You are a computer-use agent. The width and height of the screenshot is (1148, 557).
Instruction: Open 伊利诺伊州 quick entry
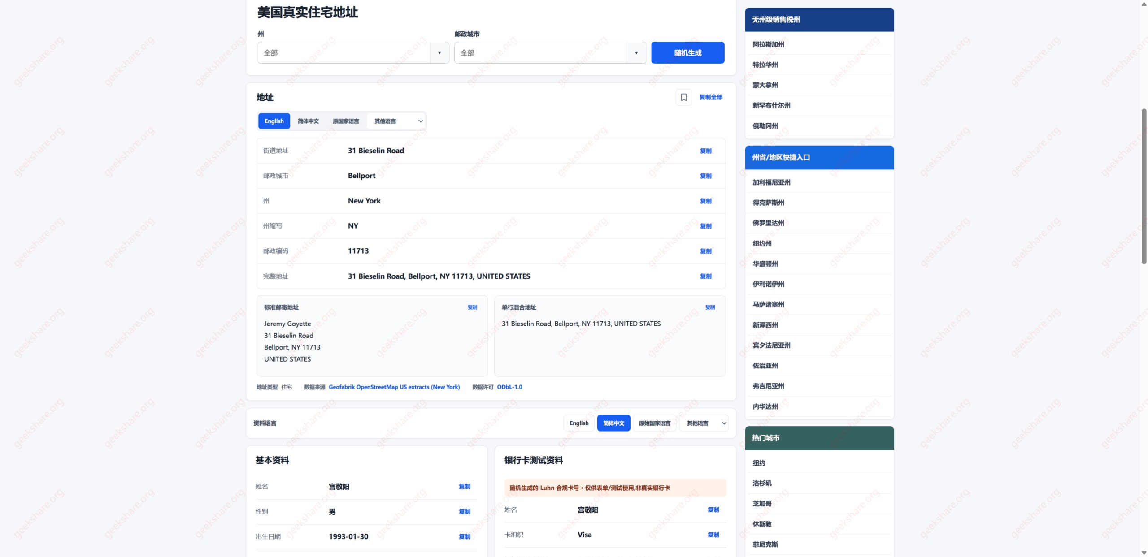point(768,284)
